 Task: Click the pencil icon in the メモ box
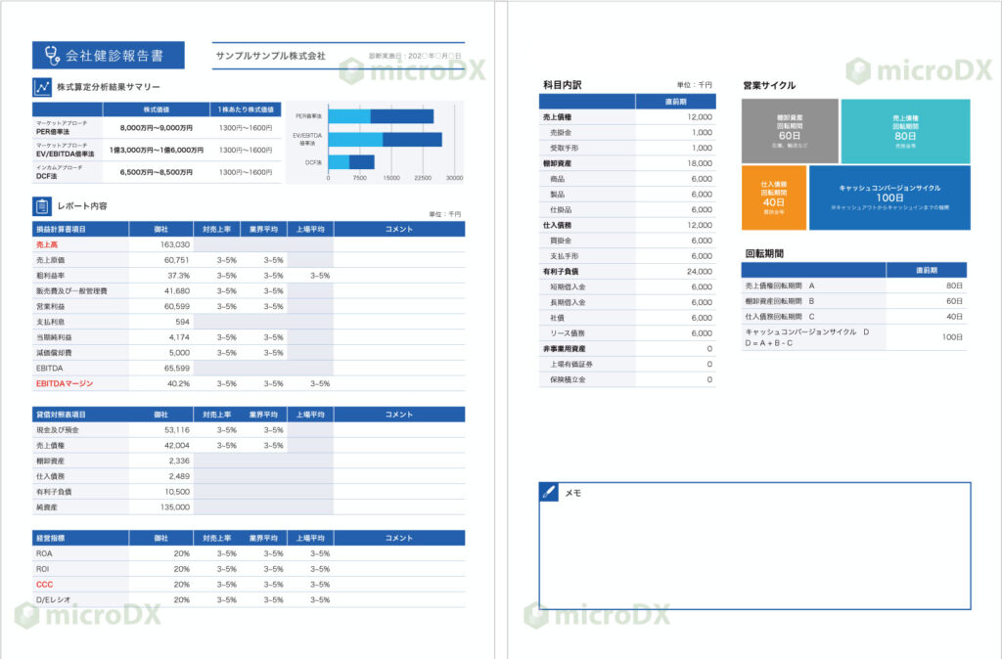click(550, 492)
